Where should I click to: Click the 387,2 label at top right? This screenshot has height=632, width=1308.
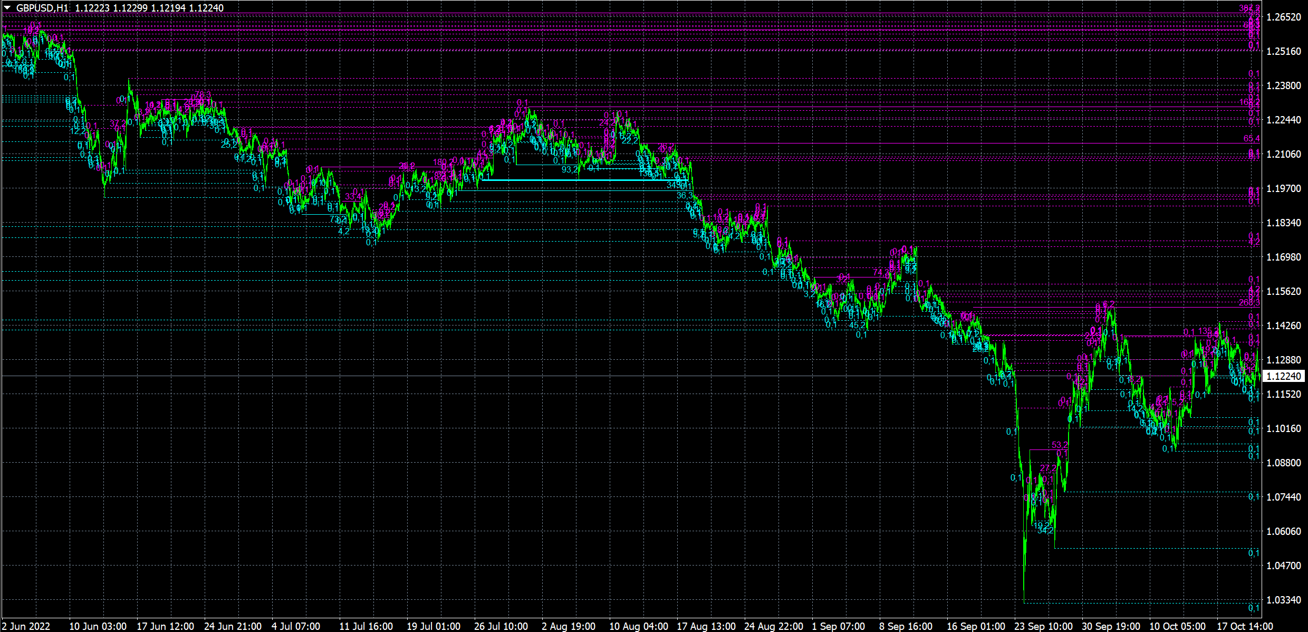(1249, 8)
